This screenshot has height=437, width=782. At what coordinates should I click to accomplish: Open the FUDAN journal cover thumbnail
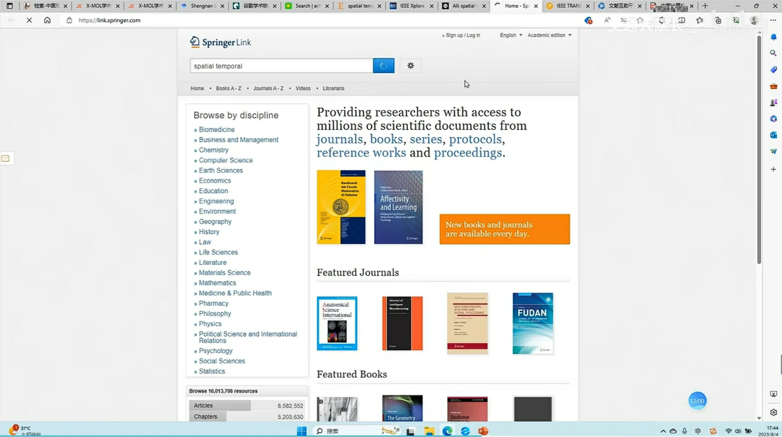click(532, 323)
